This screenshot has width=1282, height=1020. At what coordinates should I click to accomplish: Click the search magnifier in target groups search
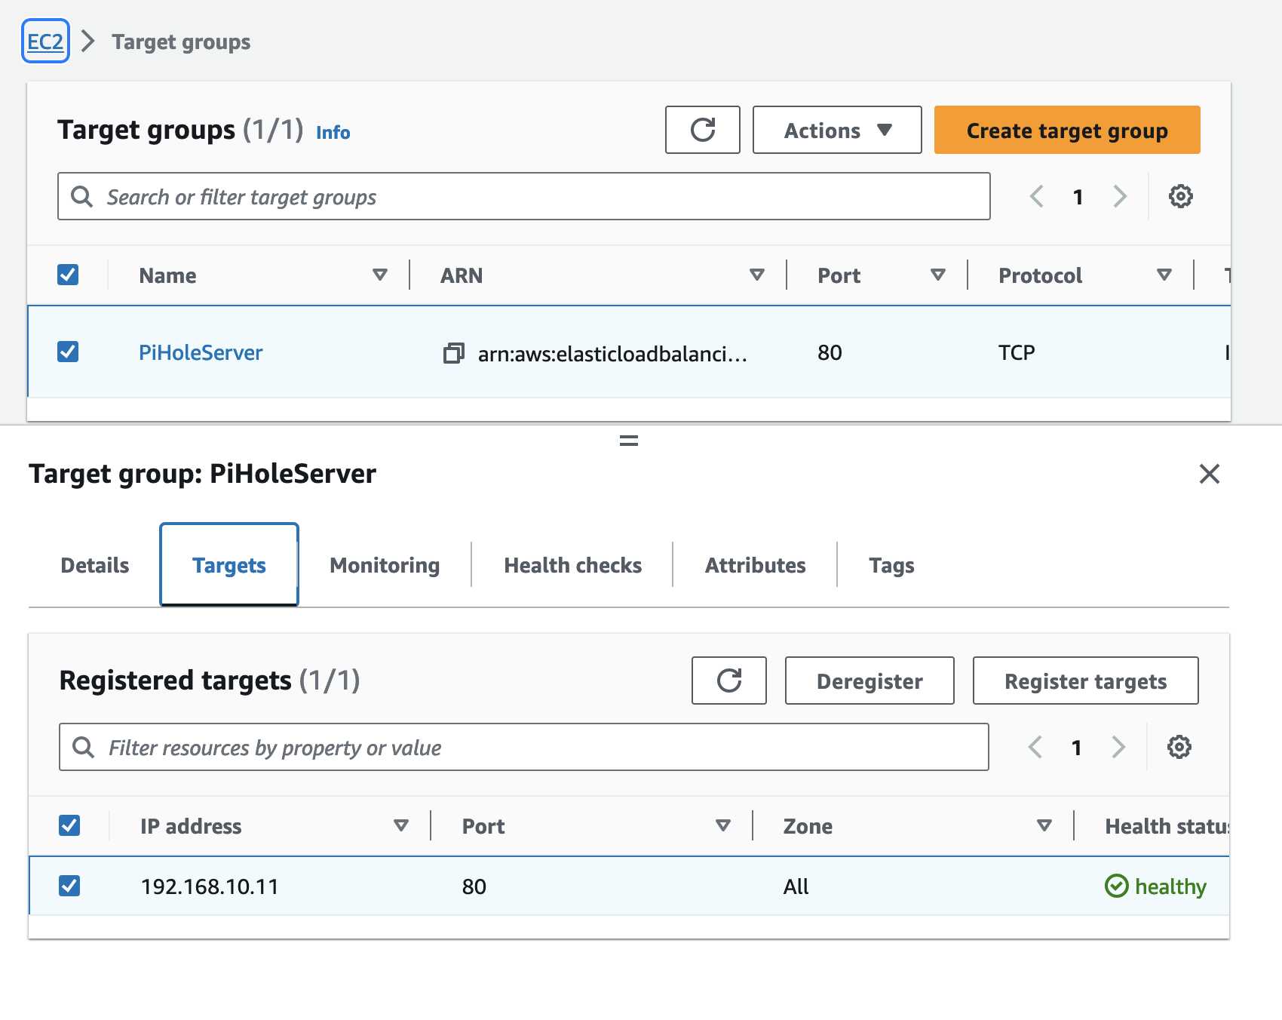83,196
